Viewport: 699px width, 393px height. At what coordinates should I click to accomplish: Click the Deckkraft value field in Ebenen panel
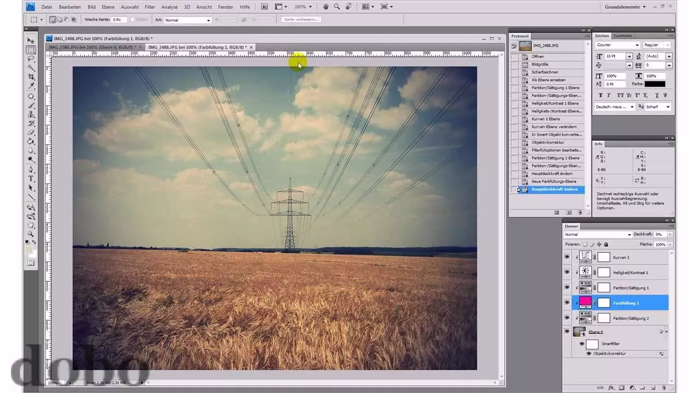click(x=659, y=234)
